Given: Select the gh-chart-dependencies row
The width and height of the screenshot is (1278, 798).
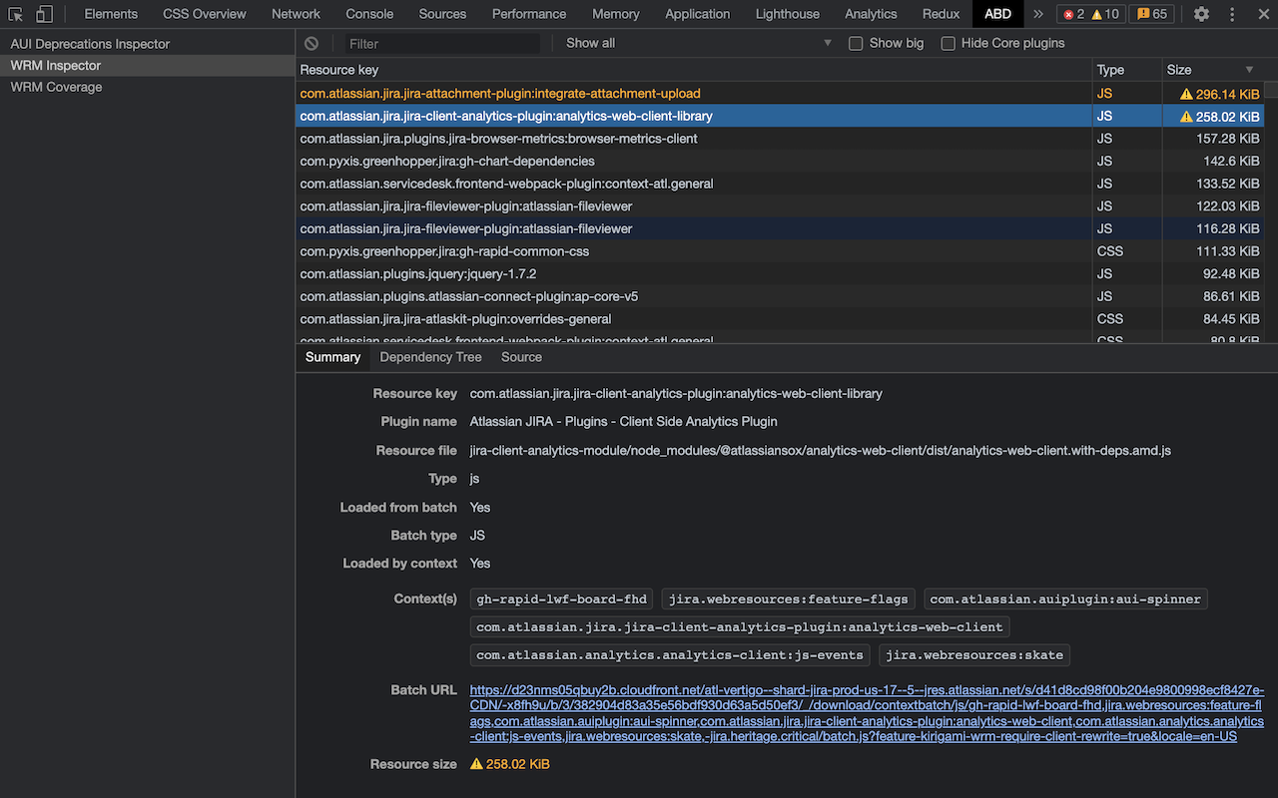Looking at the screenshot, I should click(780, 161).
